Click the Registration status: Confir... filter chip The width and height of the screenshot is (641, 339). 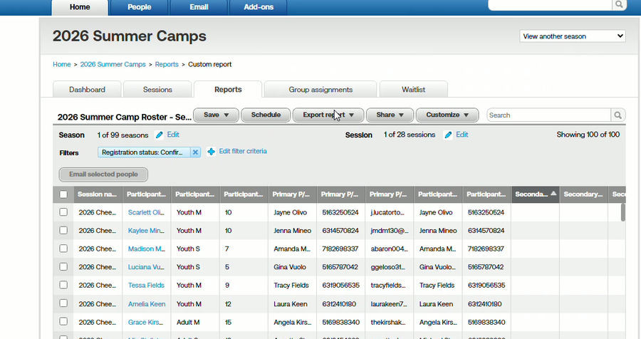[144, 152]
